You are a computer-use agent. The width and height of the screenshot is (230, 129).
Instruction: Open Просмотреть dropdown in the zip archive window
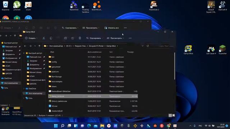[x=91, y=28]
